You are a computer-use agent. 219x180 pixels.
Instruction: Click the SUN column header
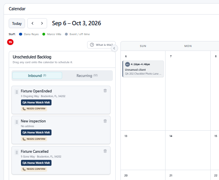[x=143, y=46]
